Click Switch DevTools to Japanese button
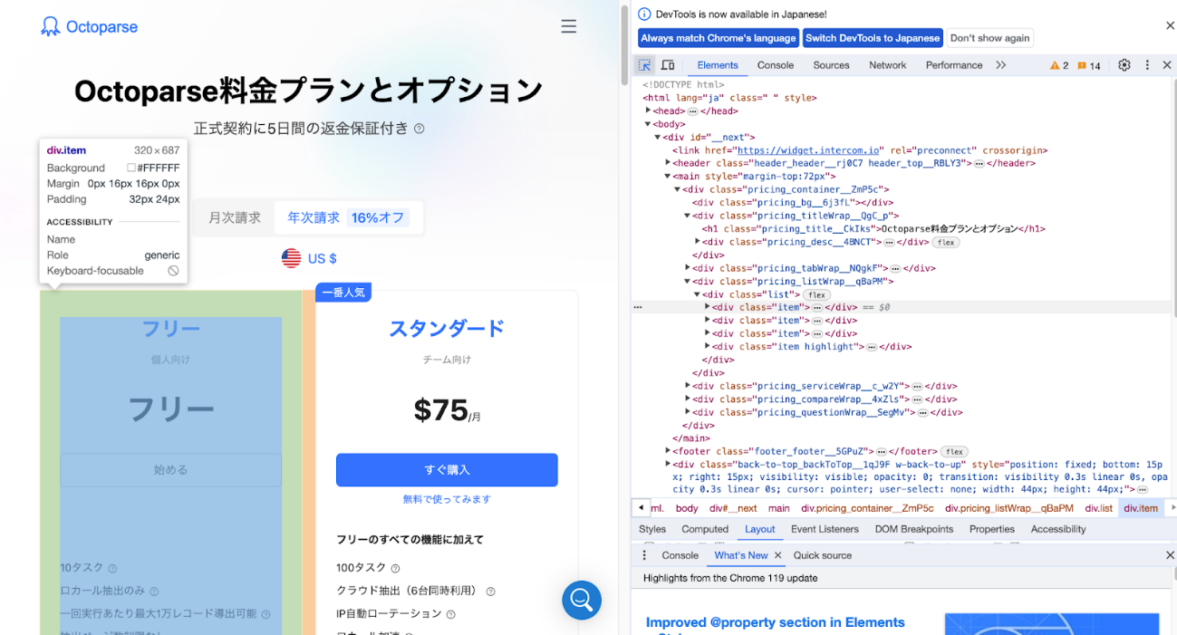Image resolution: width=1177 pixels, height=635 pixels. pos(873,38)
